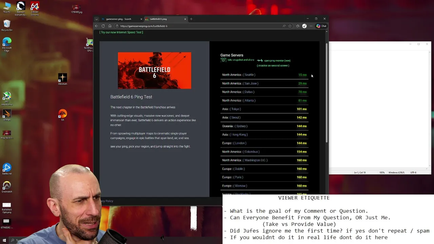Image resolution: width=434 pixels, height=244 pixels.
Task: Click the Privacy Policy footer link
Action: click(107, 201)
